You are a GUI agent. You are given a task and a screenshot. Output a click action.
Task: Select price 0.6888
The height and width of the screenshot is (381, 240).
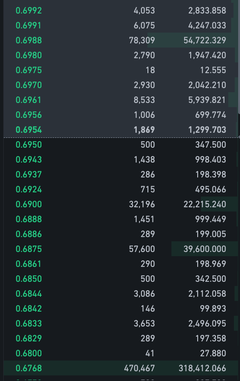coord(29,219)
